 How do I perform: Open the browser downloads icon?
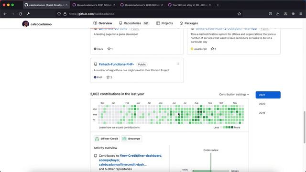point(278,14)
